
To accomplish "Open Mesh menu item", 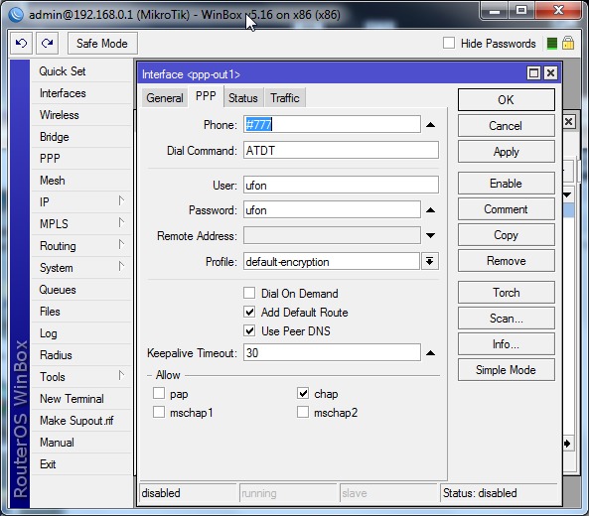I will click(x=80, y=181).
